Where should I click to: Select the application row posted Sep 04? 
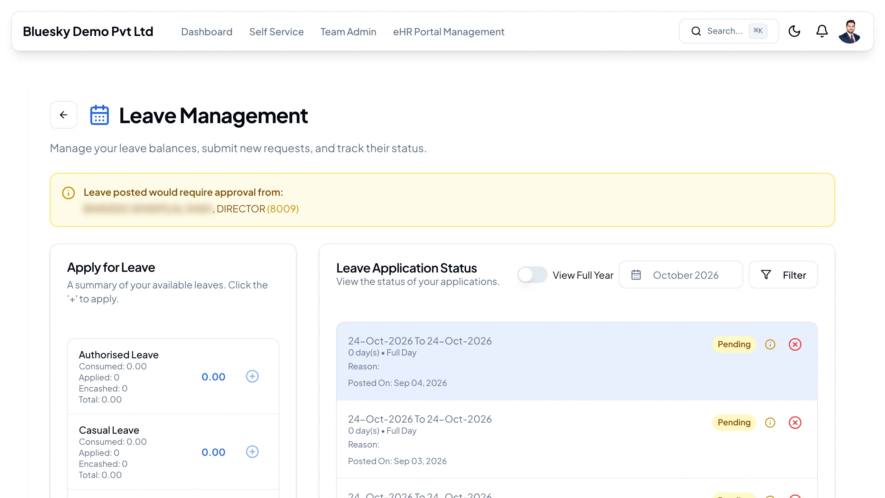tap(577, 361)
